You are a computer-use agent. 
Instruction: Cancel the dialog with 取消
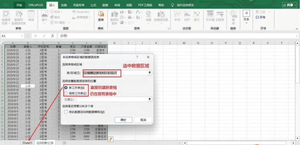point(143,120)
